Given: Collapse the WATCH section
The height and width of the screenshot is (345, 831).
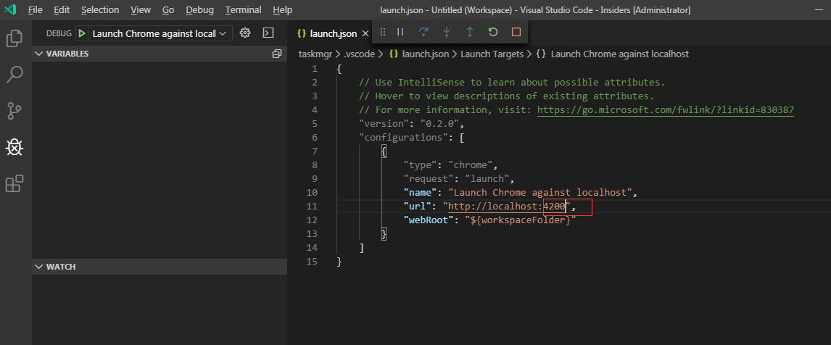Looking at the screenshot, I should [38, 267].
